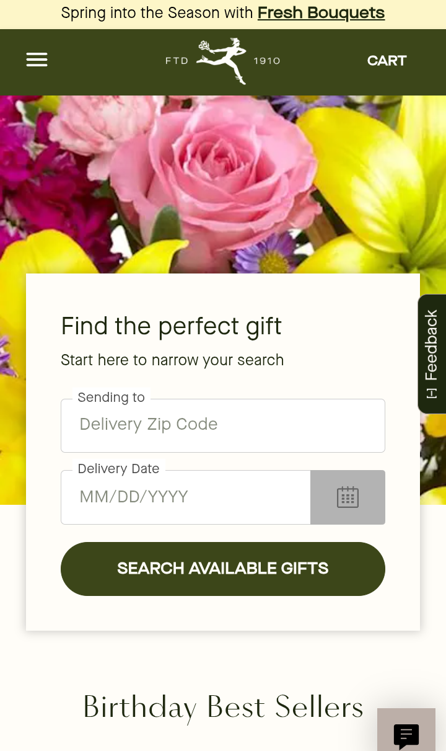Click Search Available Gifts button
This screenshot has width=446, height=751.
pos(223,569)
